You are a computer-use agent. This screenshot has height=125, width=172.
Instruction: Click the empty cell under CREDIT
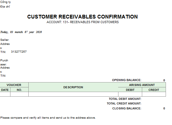tap(154, 94)
